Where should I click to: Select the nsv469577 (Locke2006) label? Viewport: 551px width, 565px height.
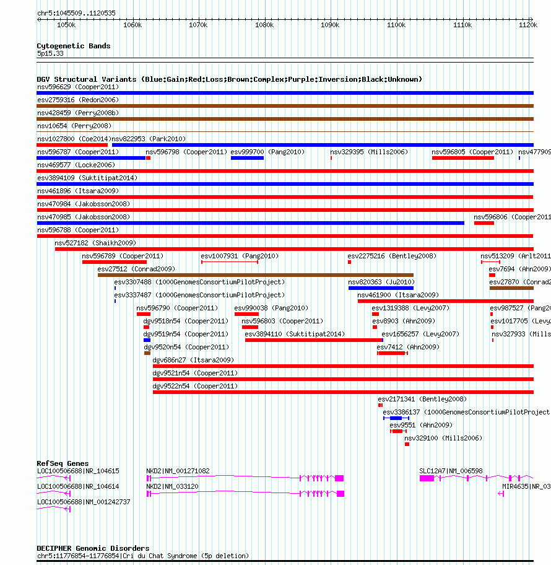[76, 165]
